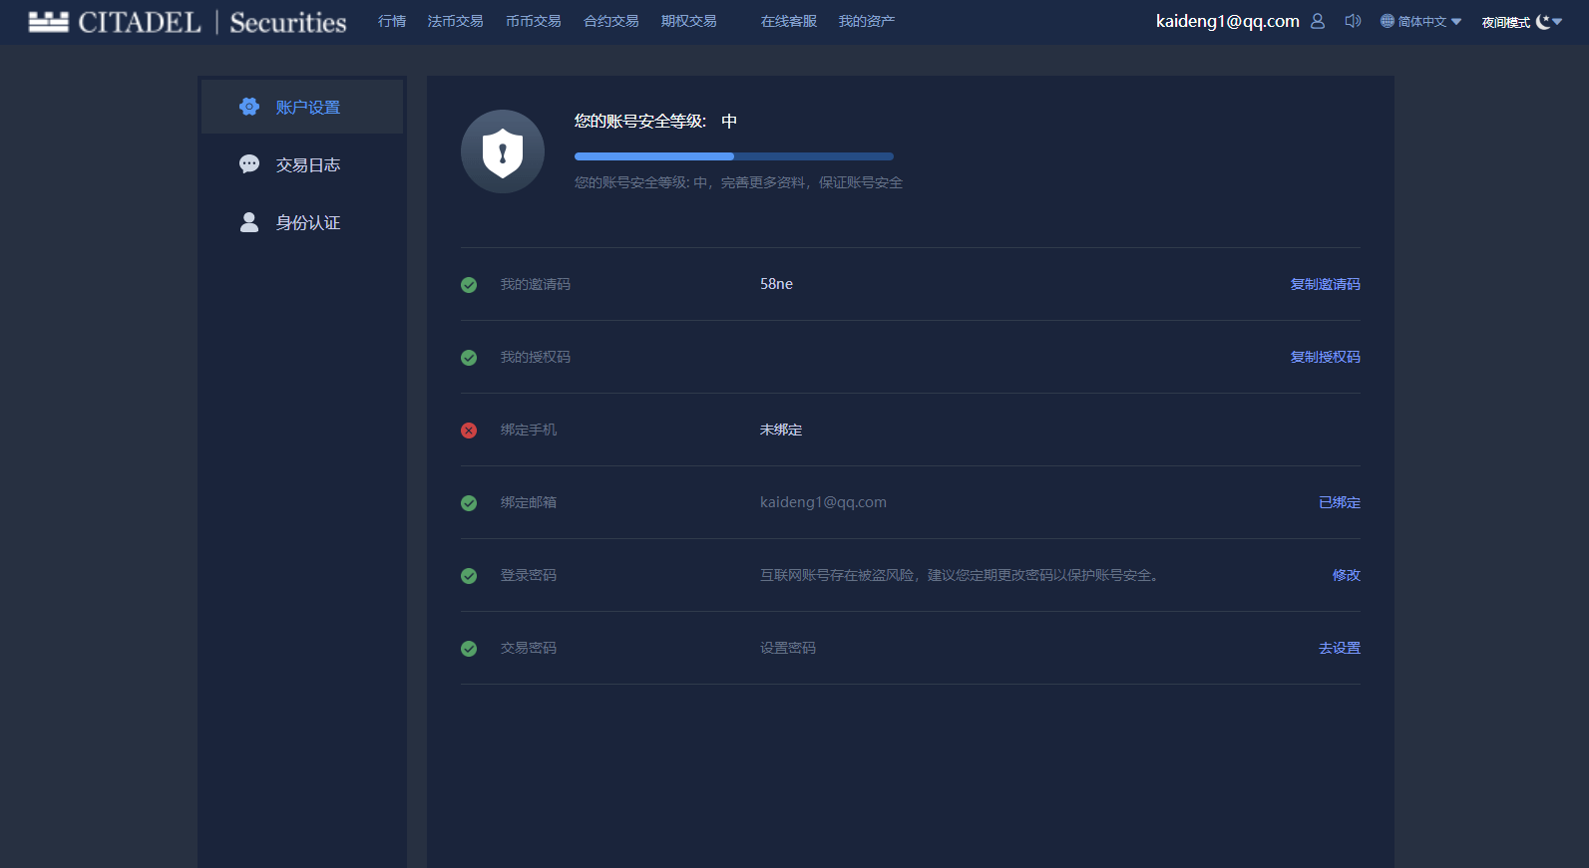
Task: Select 账户设置 in the sidebar
Action: (302, 107)
